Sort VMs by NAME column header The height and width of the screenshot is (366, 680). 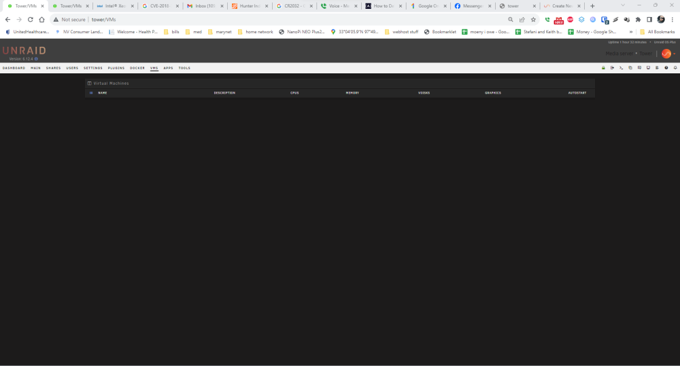[103, 93]
